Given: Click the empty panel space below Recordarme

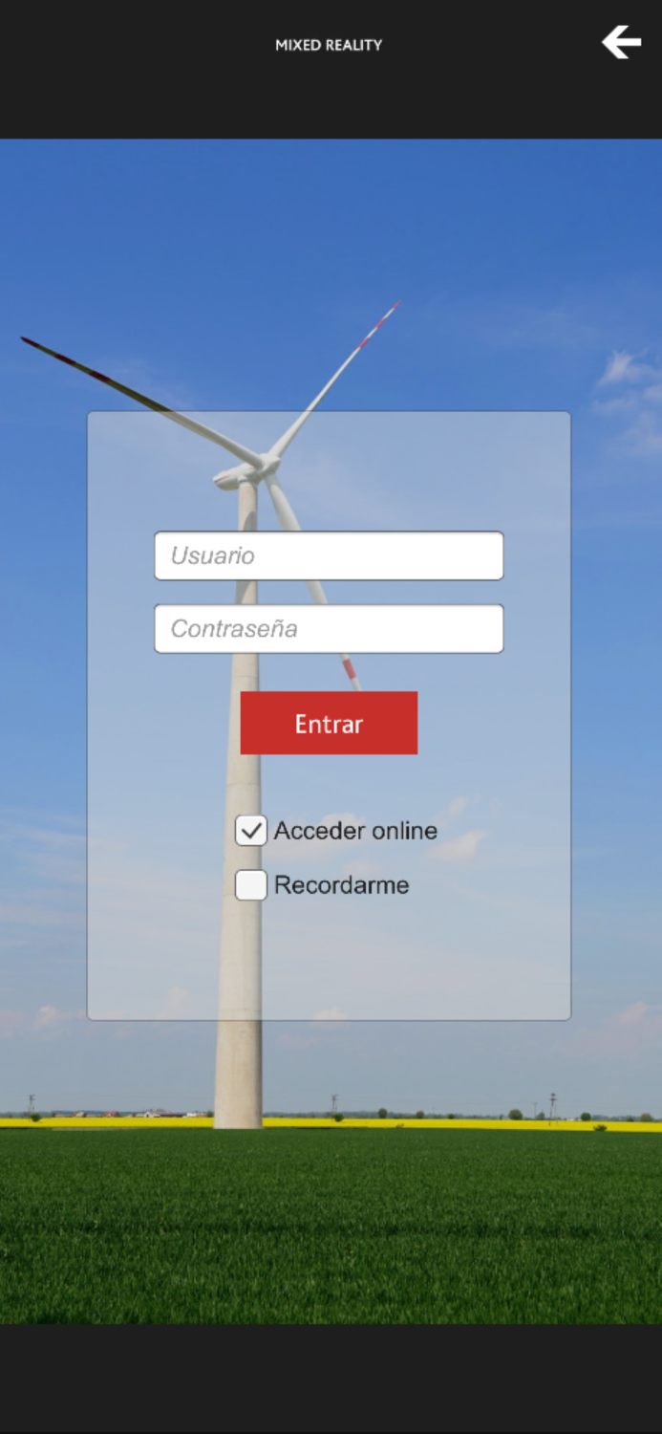Looking at the screenshot, I should tap(329, 961).
